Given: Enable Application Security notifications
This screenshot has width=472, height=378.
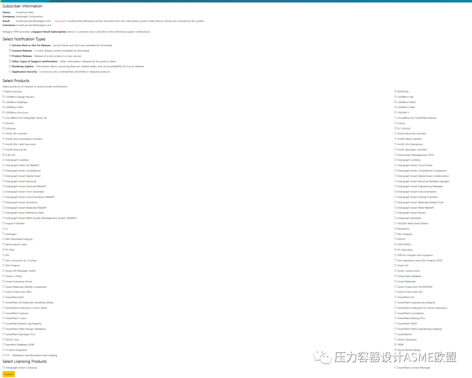Looking at the screenshot, I should click(10, 72).
